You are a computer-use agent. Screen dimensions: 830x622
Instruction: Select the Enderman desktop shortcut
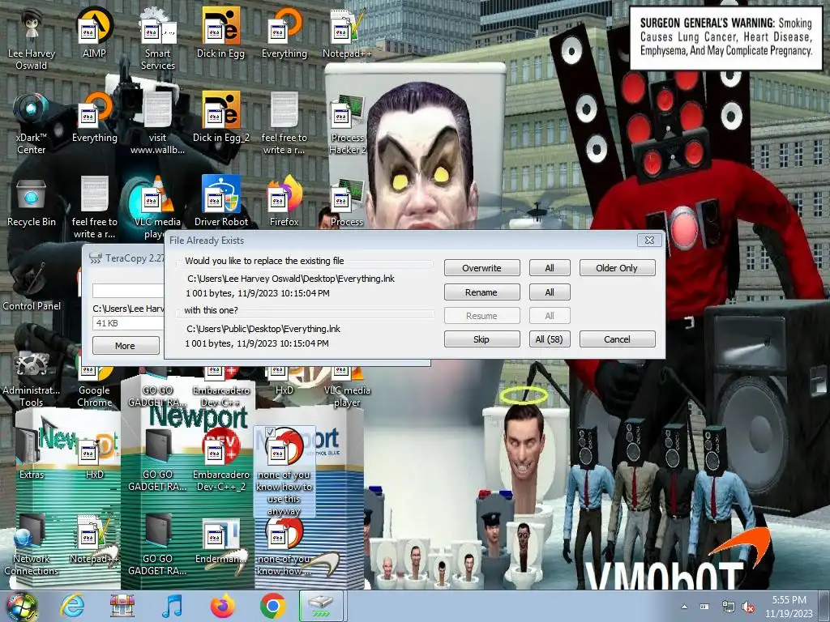(x=220, y=539)
